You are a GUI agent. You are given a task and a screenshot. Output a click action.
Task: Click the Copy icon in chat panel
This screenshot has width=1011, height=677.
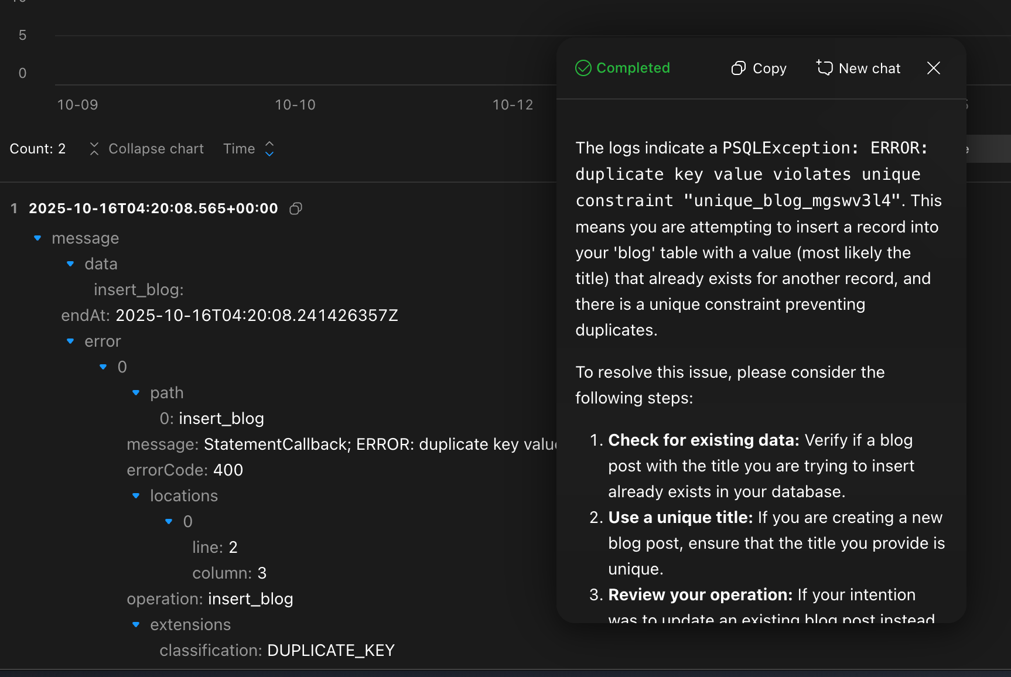(x=738, y=69)
